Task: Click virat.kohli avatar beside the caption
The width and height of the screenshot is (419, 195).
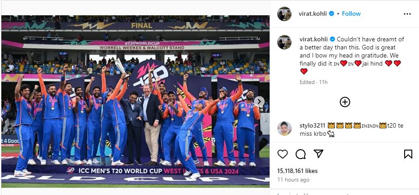Action: [284, 42]
